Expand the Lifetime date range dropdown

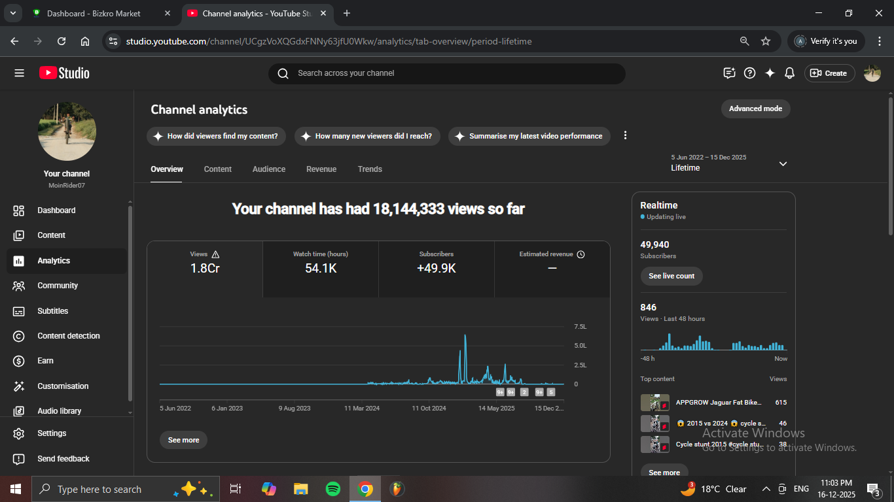(783, 163)
